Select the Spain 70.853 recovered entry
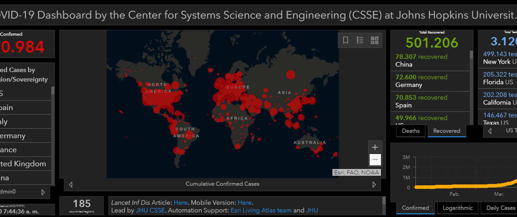The image size is (517, 217). (x=430, y=101)
